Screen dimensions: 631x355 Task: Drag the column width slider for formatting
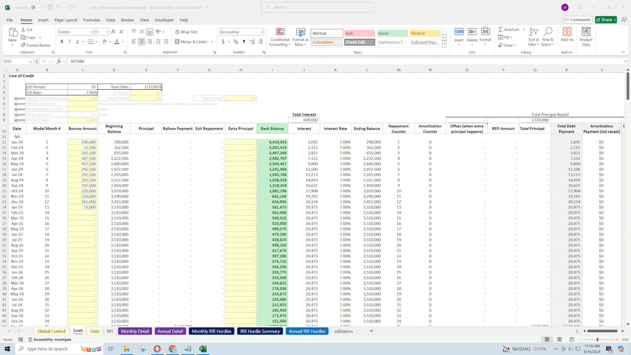tap(599, 340)
